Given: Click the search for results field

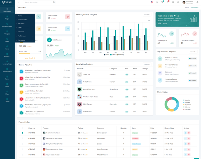Looking at the screenshot, I should click(38, 2).
